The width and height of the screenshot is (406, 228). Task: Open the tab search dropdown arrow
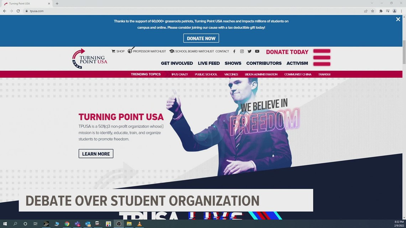[x=372, y=3]
